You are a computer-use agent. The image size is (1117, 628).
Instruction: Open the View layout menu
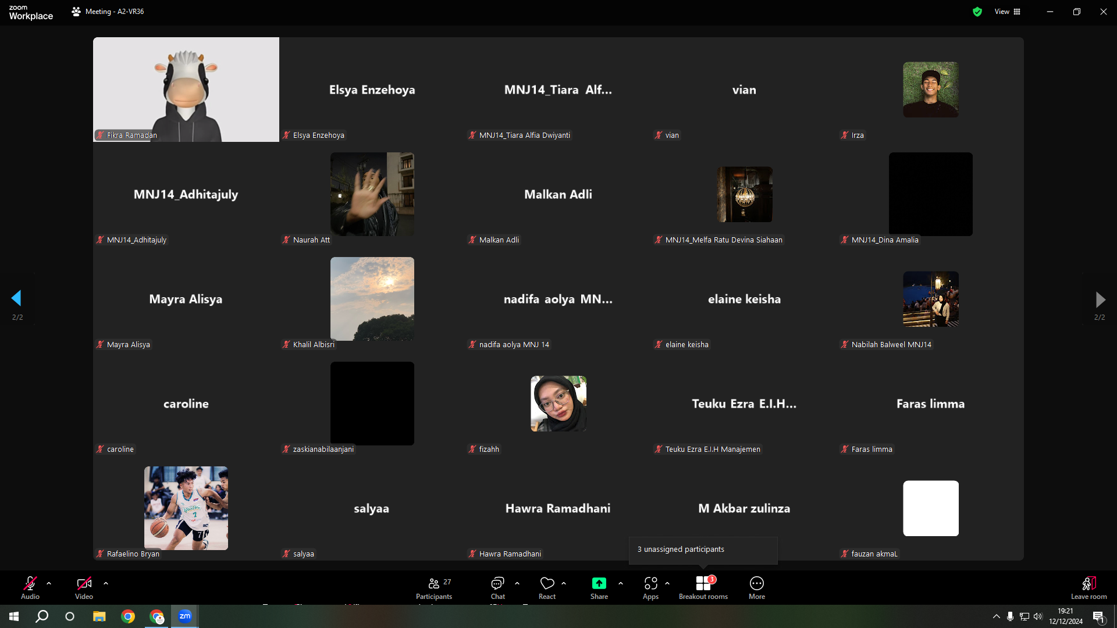click(x=1008, y=12)
